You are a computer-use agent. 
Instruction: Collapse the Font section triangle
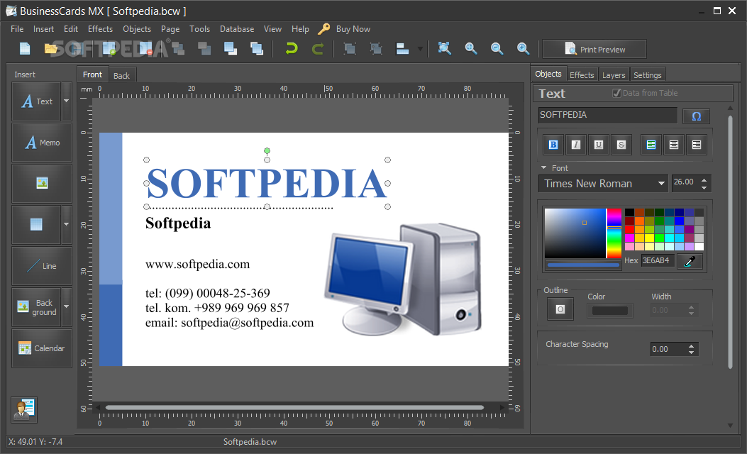[x=543, y=167]
